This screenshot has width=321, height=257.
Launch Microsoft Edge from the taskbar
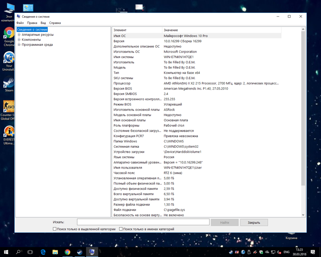(43, 252)
